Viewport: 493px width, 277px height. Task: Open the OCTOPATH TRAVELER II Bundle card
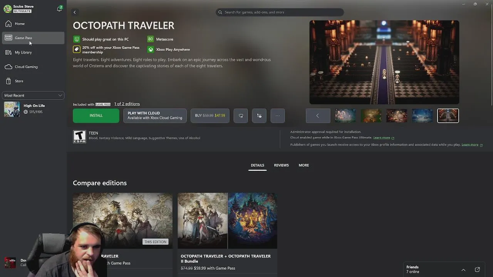[227, 234]
